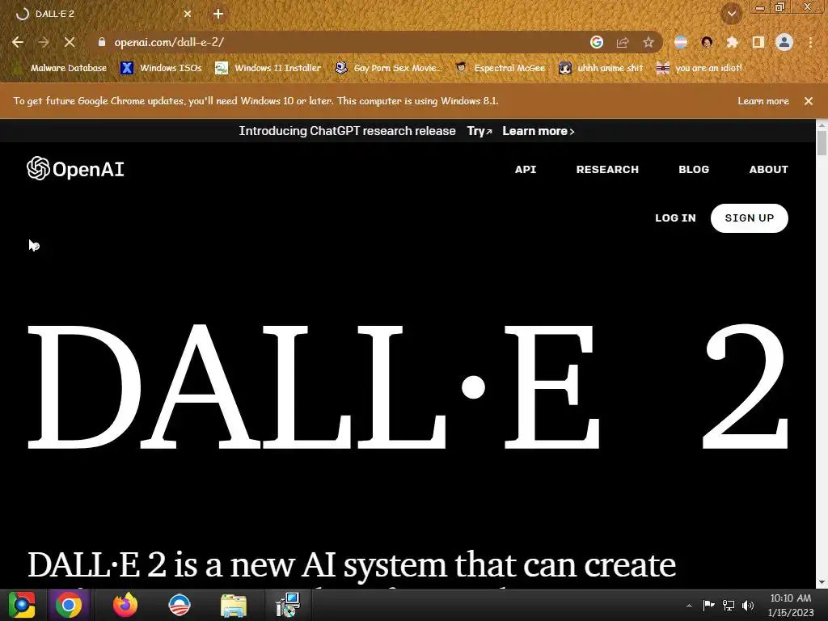
Task: Open Windows 11 Installer bookmark
Action: click(x=268, y=68)
